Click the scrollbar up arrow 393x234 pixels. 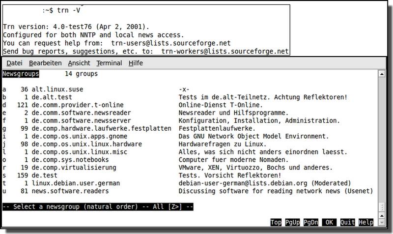click(x=382, y=74)
